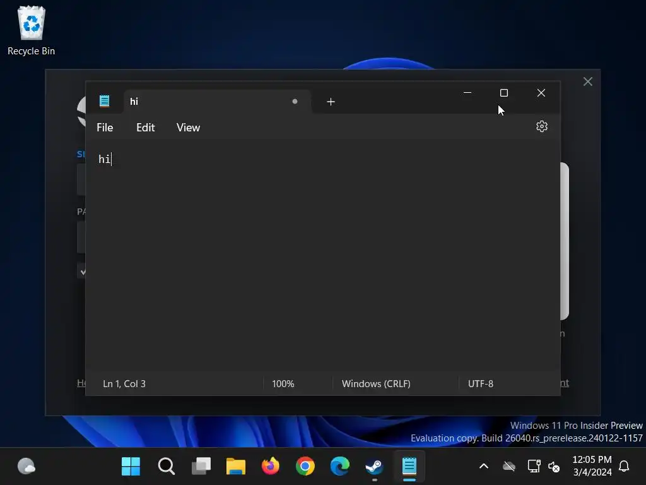
Task: Click the Notepad app icon in title bar
Action: click(104, 101)
